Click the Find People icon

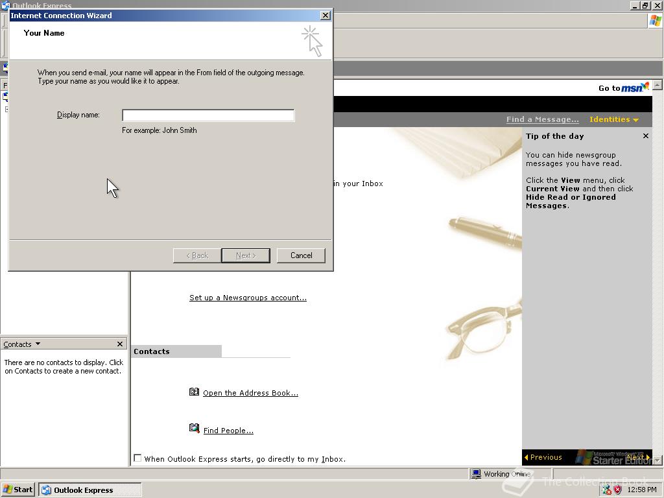194,428
